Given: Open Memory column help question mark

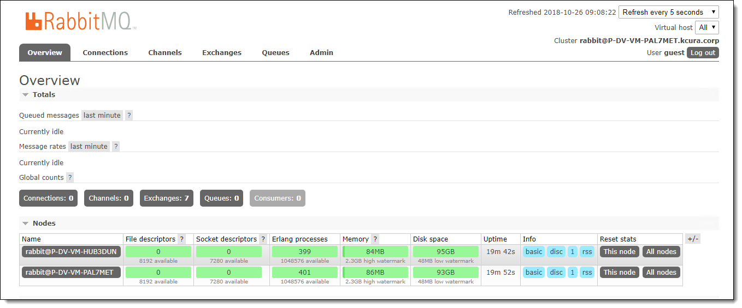Looking at the screenshot, I should [375, 239].
